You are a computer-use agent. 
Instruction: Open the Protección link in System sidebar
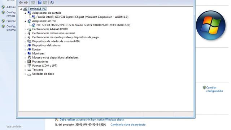tap(11, 21)
